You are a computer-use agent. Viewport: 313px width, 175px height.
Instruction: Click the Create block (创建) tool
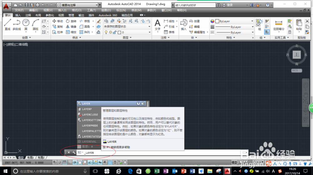pos(194,21)
